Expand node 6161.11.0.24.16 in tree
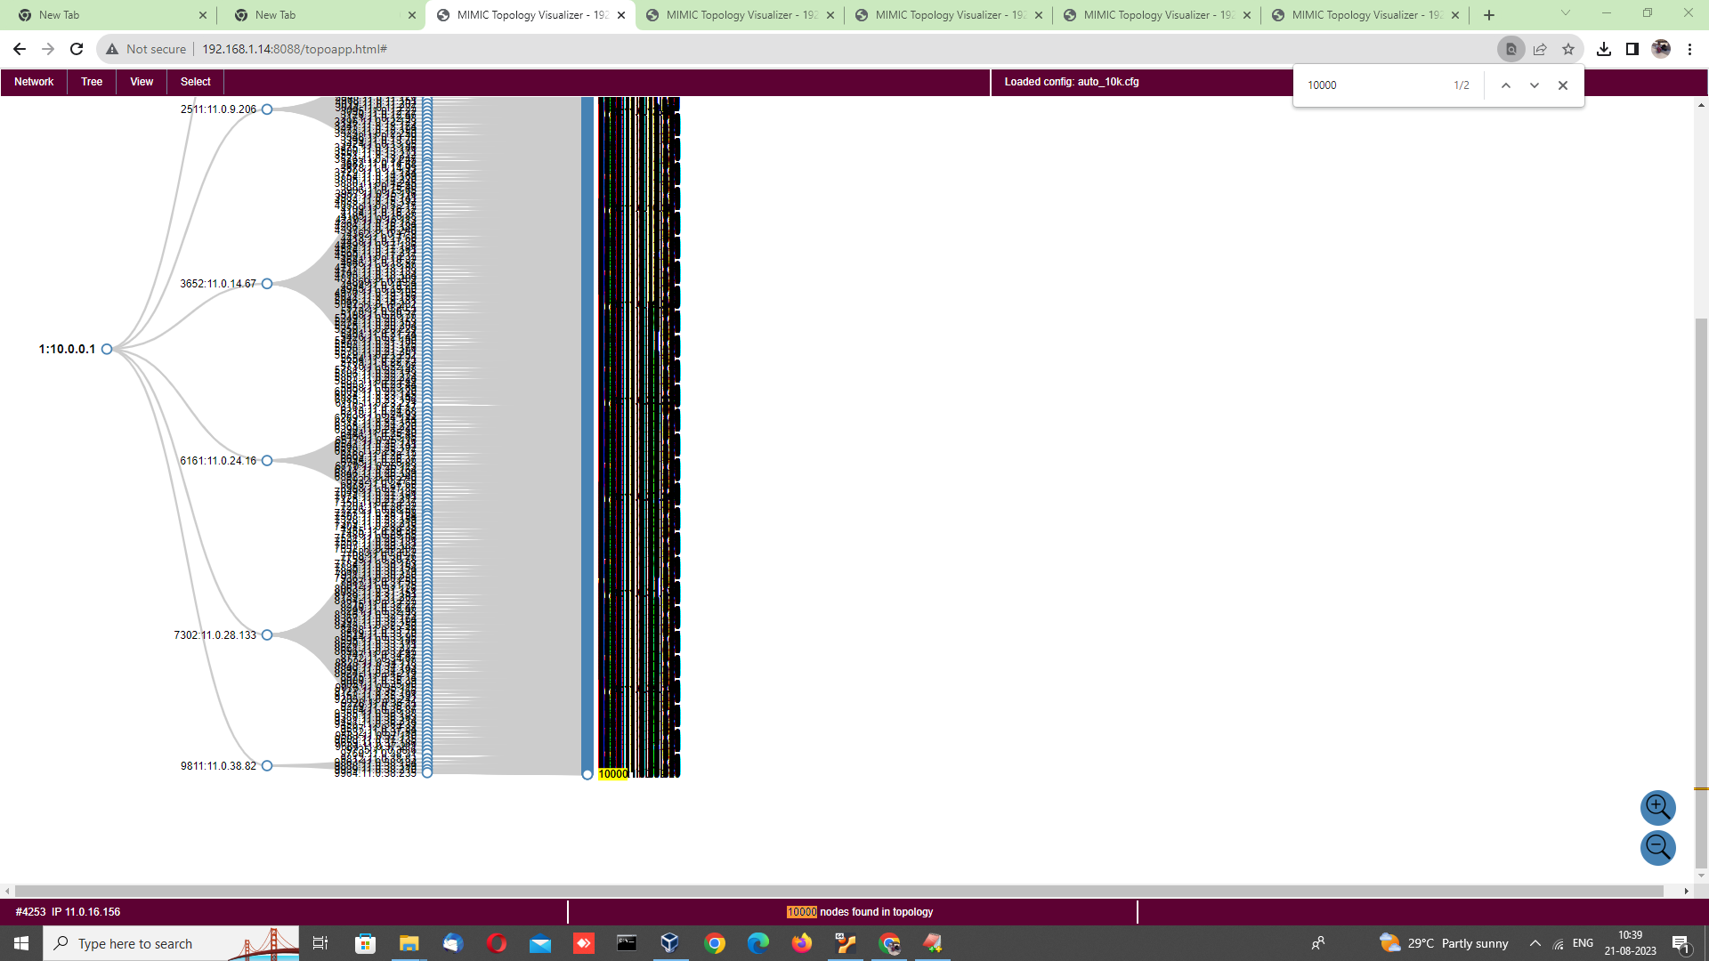Viewport: 1709px width, 961px height. coord(266,460)
